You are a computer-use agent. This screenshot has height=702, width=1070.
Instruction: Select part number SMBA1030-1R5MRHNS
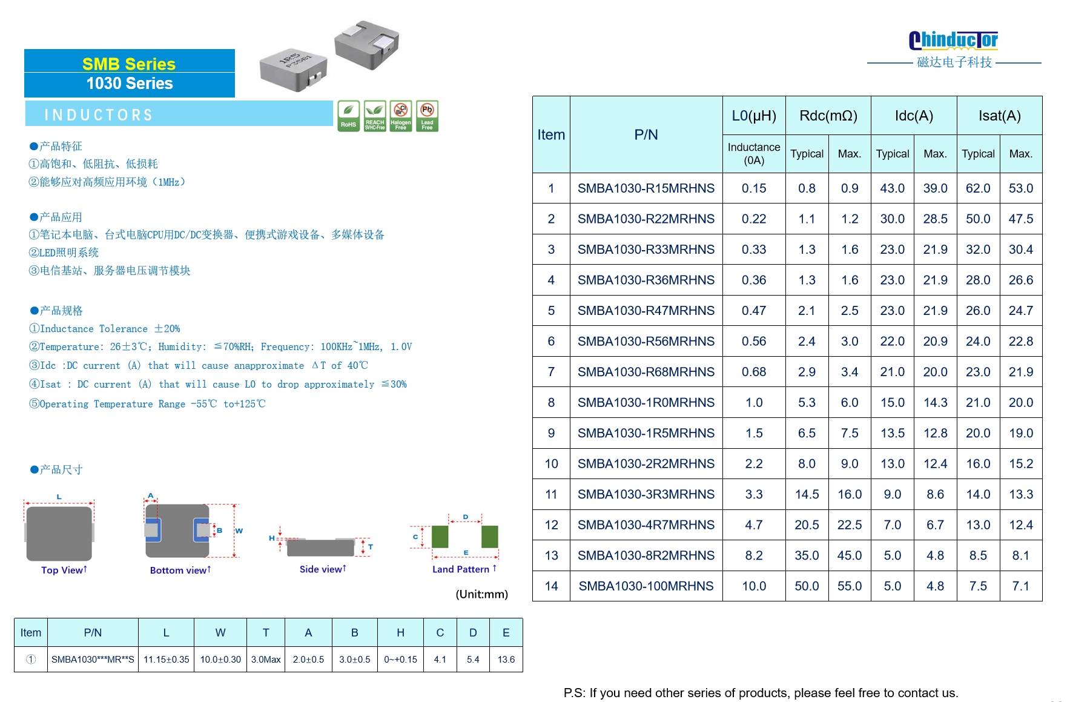coord(646,433)
